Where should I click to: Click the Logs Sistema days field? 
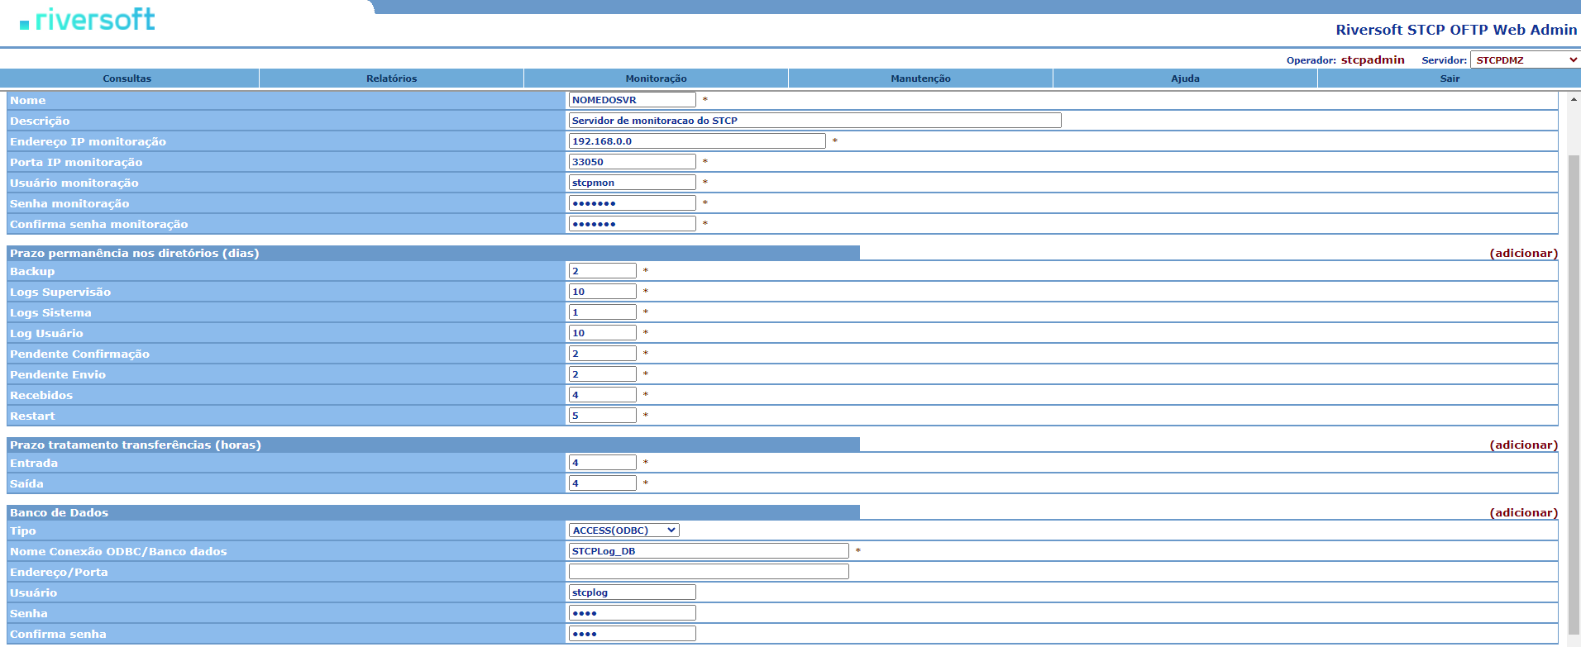coord(603,312)
